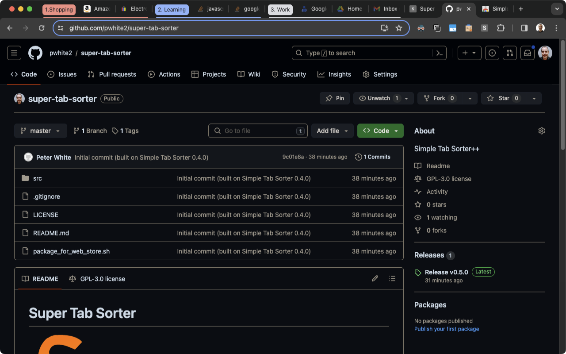The height and width of the screenshot is (354, 566).
Task: Open the Release v0.5.0 link
Action: tap(446, 272)
